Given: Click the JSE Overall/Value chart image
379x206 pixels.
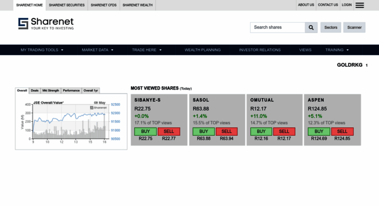Looking at the screenshot, I should tap(71, 122).
